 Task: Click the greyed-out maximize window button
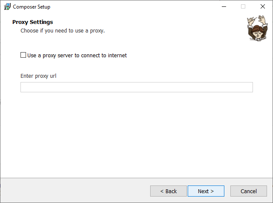click(243, 7)
